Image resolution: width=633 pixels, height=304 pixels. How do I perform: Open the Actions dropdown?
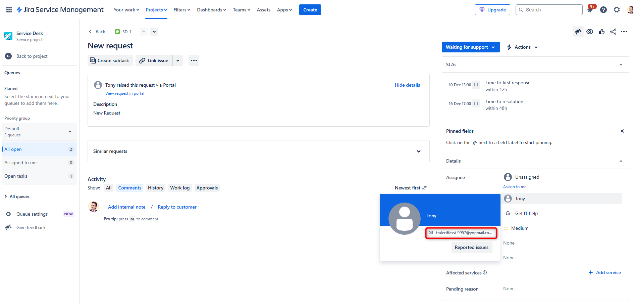click(x=522, y=47)
